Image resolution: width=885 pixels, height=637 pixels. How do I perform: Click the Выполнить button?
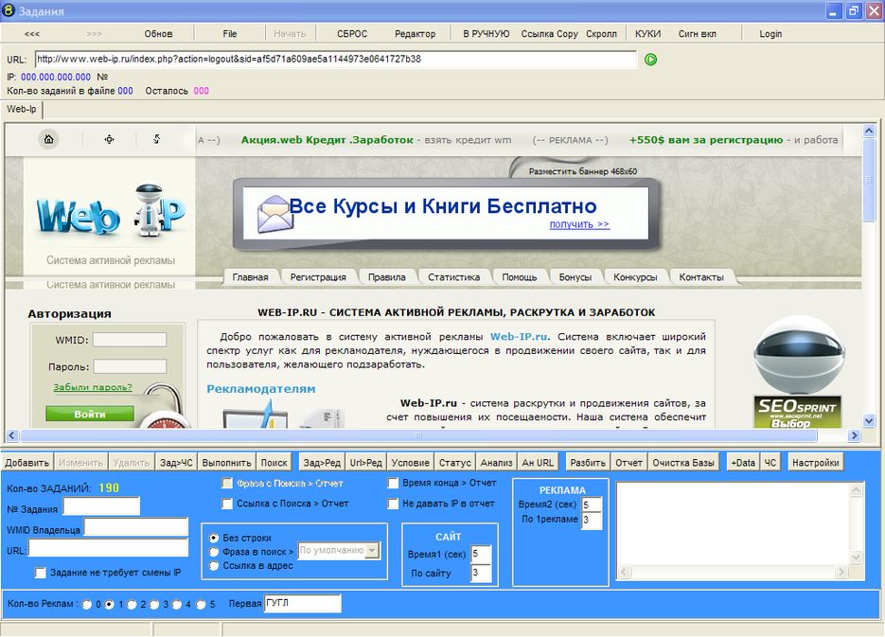click(x=226, y=463)
